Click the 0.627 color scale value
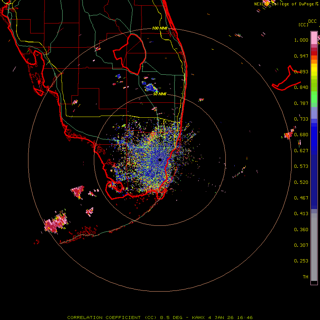This screenshot has height=320, width=320. pyautogui.click(x=301, y=151)
